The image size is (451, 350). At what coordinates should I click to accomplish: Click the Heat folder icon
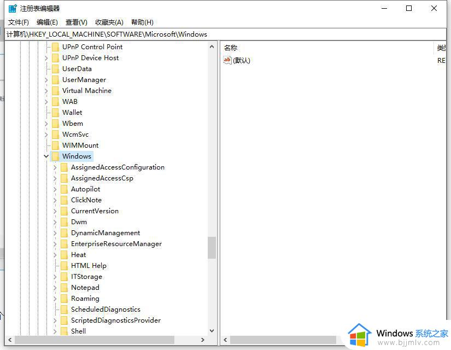(65, 255)
